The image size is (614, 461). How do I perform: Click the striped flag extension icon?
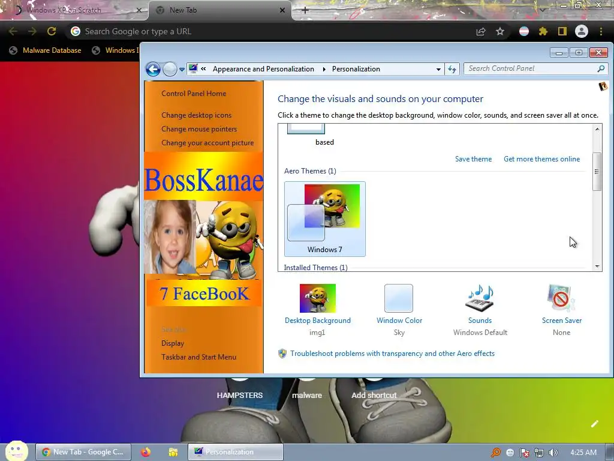524,31
